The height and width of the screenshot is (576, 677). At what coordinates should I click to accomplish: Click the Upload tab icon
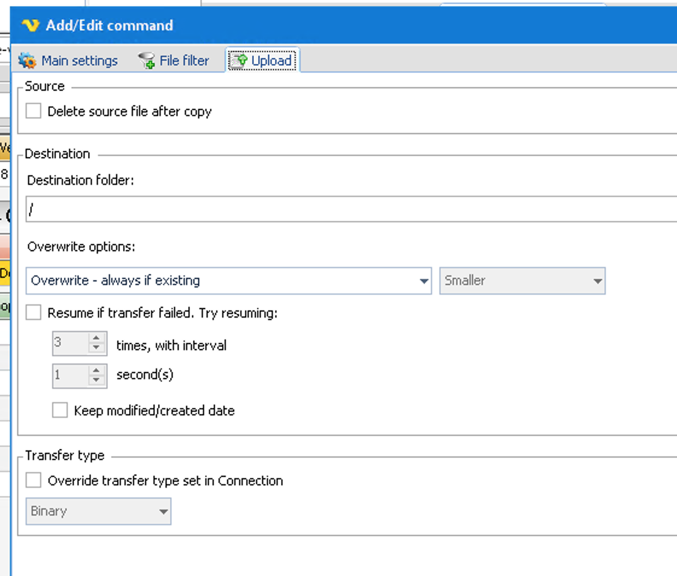(239, 61)
